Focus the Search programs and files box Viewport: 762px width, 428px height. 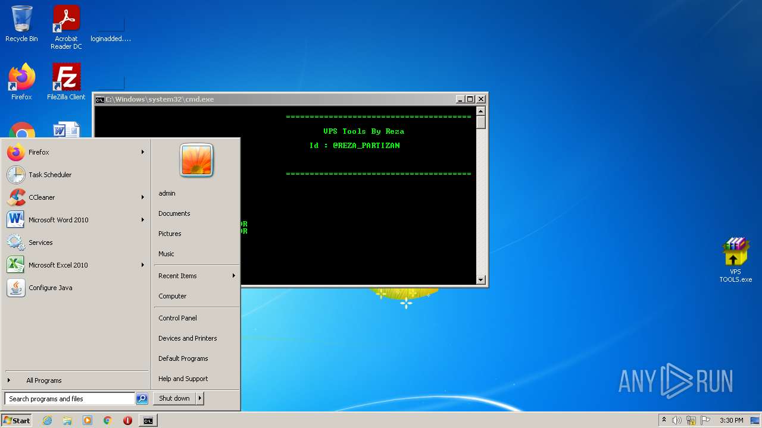point(70,399)
